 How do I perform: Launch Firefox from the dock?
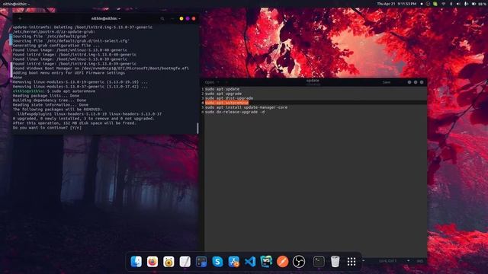pyautogui.click(x=152, y=262)
